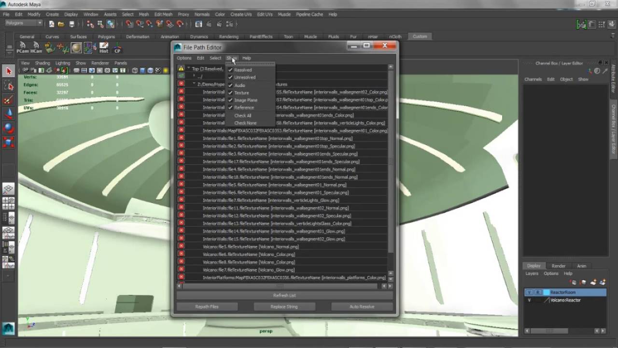618x348 pixels.
Task: Expand the ../ tree node
Action: click(x=194, y=76)
